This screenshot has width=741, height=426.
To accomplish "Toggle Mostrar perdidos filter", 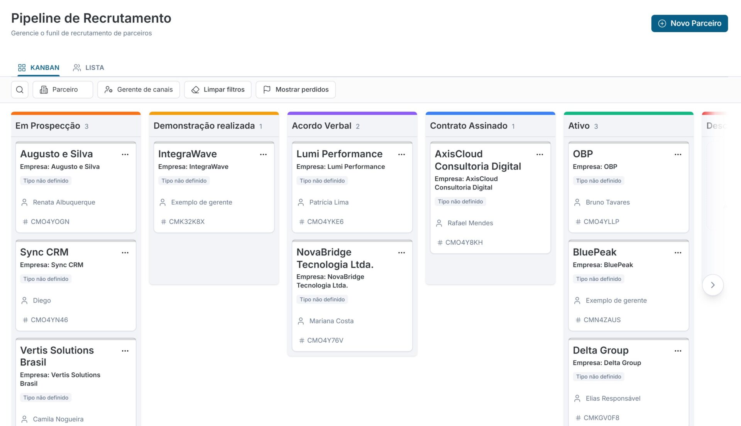I will coord(296,90).
